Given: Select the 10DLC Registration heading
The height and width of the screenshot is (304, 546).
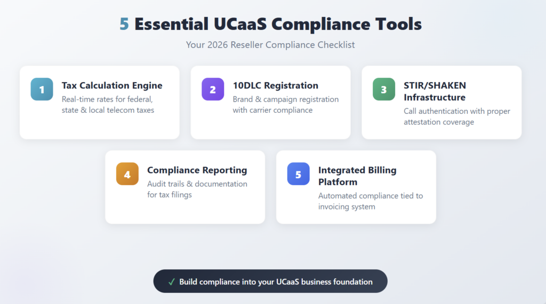Looking at the screenshot, I should pos(275,85).
